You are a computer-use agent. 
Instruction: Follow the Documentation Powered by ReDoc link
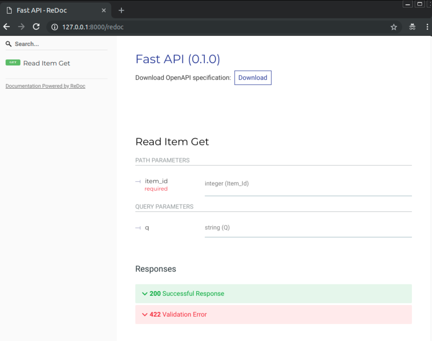pos(46,86)
